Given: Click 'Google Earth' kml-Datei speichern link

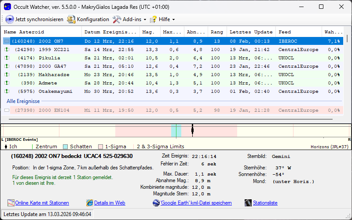Looking at the screenshot, I should 196,203.
